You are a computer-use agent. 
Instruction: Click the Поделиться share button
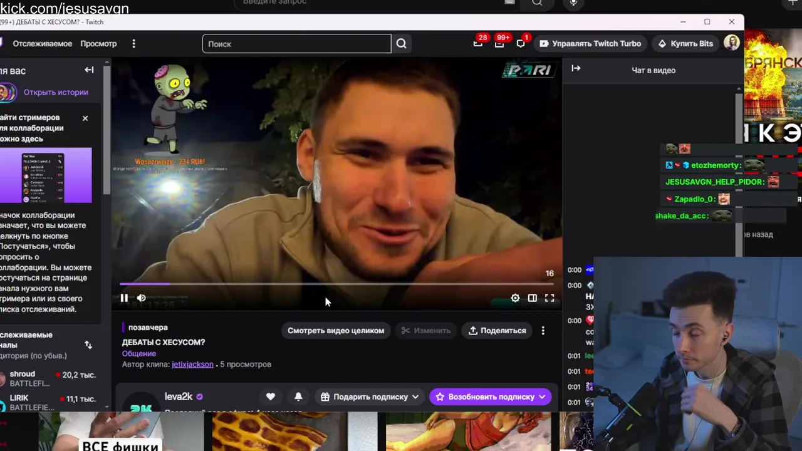(497, 331)
